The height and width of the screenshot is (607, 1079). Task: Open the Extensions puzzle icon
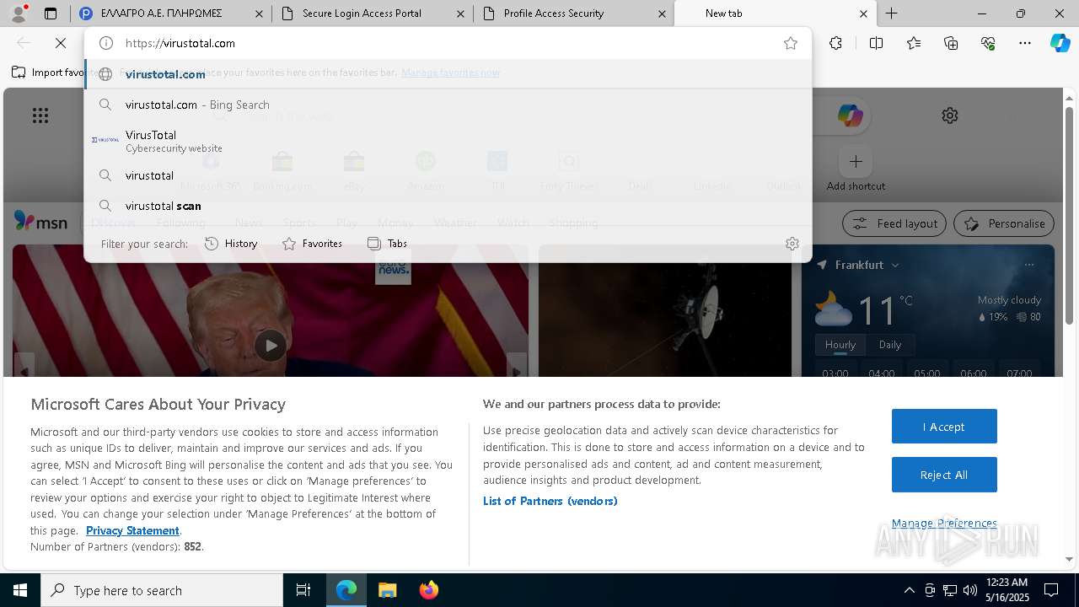[x=835, y=43]
